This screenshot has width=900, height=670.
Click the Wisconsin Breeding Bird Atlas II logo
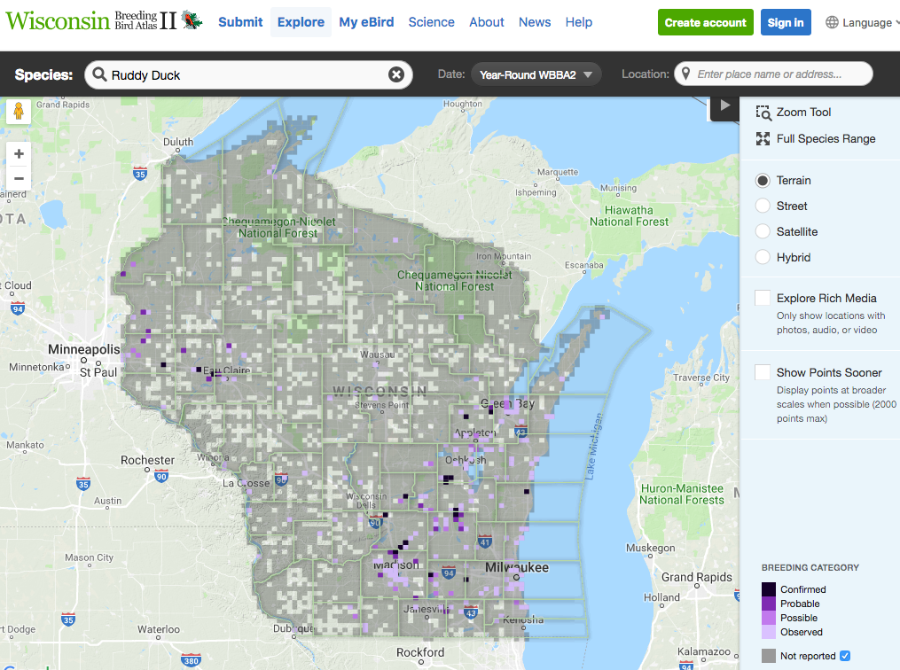coord(104,20)
